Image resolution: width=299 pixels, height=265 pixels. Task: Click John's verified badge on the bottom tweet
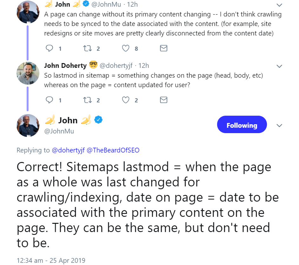point(98,120)
